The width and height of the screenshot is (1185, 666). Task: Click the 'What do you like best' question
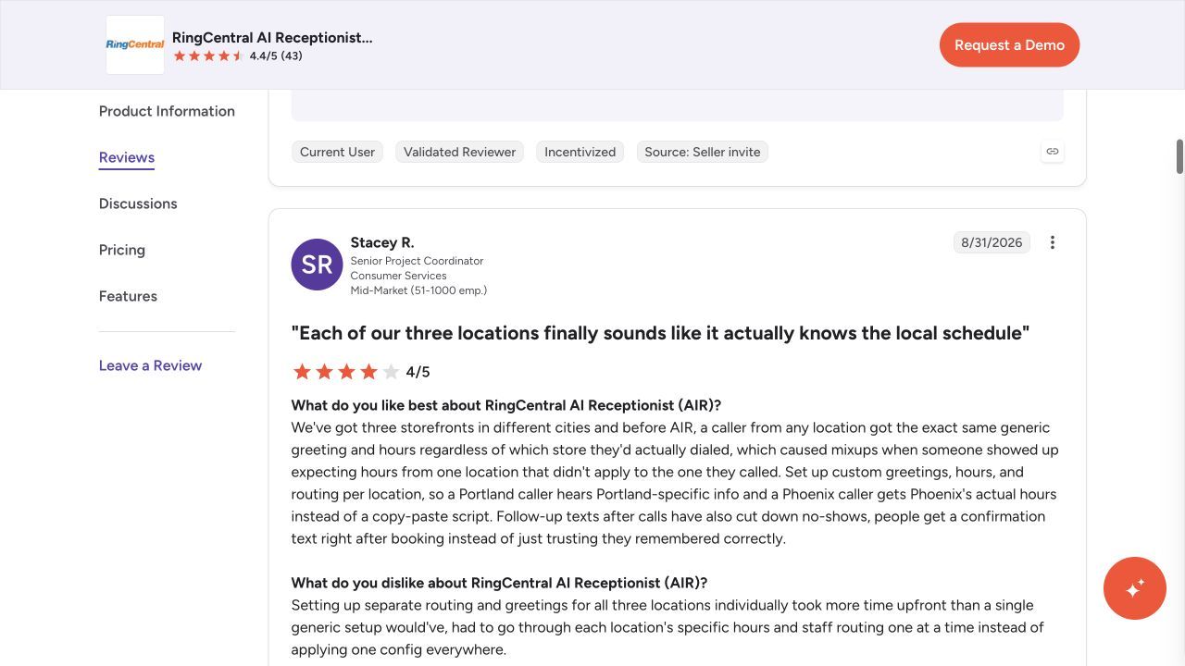[506, 405]
